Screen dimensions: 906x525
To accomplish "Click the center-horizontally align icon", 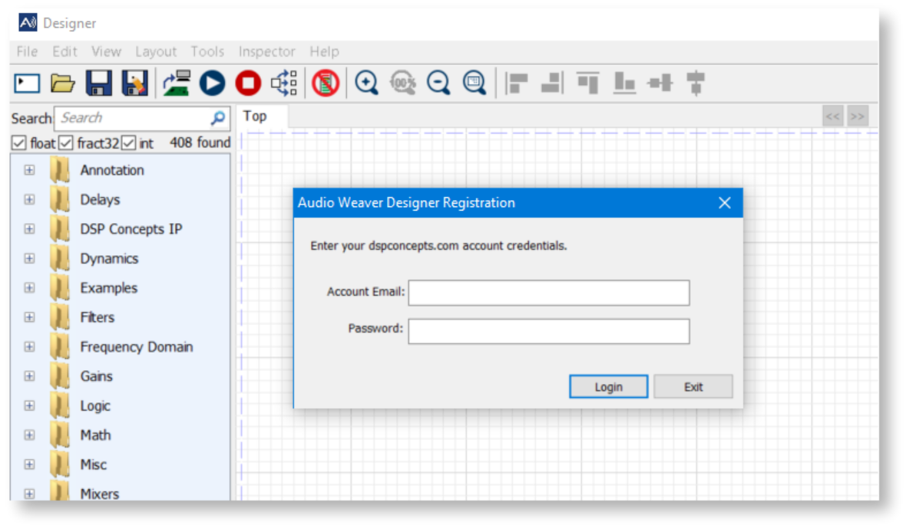I will pyautogui.click(x=660, y=83).
